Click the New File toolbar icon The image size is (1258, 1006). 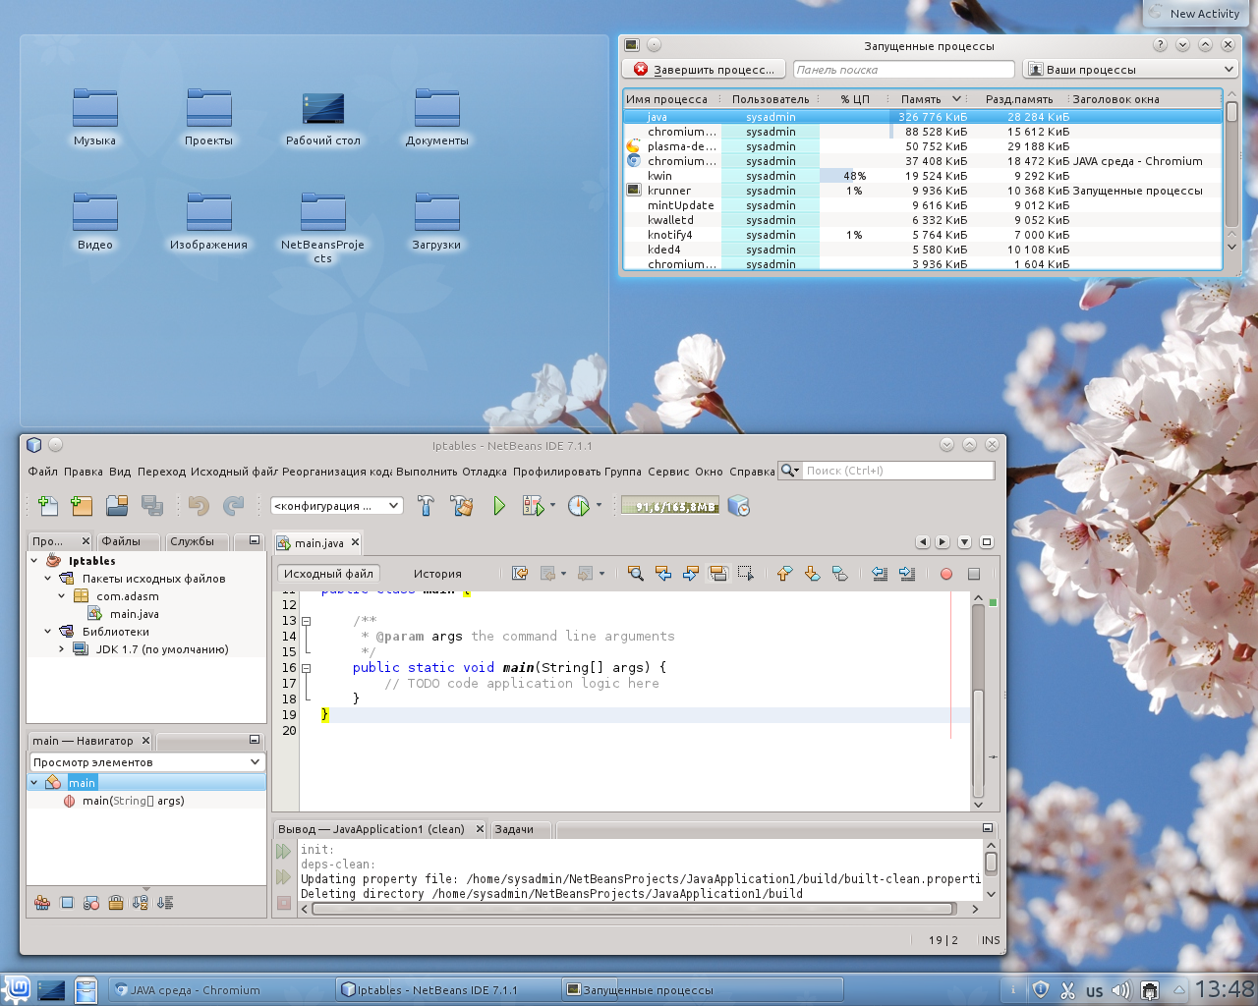tap(47, 506)
